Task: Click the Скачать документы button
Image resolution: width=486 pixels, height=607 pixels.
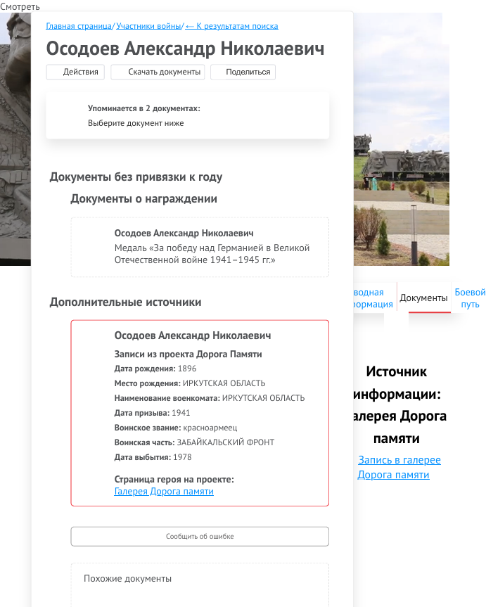Action: (158, 72)
